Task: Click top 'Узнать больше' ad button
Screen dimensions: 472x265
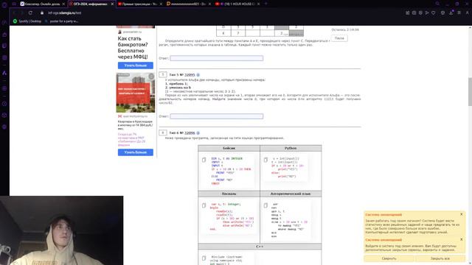Action: 136,66
